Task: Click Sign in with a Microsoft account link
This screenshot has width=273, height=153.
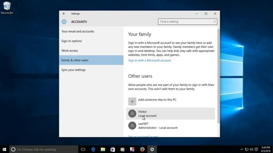Action: (x=150, y=60)
